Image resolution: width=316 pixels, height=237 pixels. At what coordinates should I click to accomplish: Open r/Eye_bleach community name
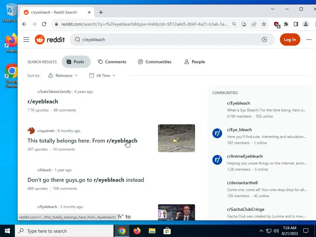point(239,130)
